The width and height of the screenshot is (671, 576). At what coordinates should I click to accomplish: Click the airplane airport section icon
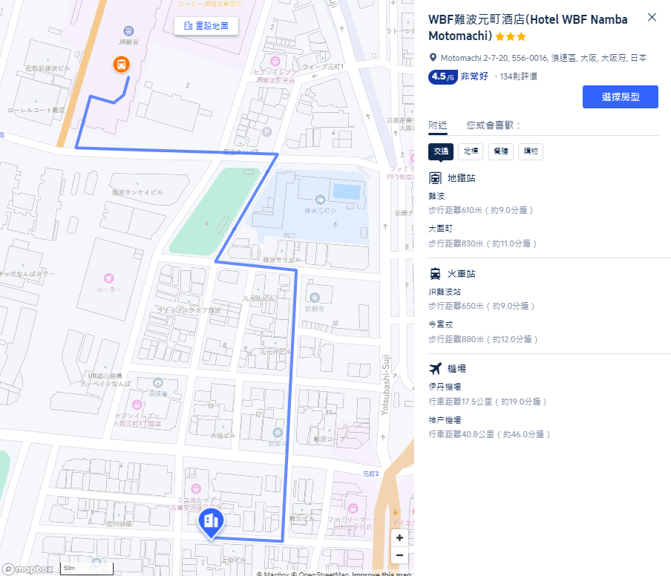435,368
